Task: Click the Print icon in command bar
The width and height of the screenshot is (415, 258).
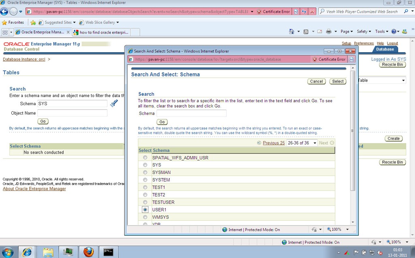Action: coord(329,32)
